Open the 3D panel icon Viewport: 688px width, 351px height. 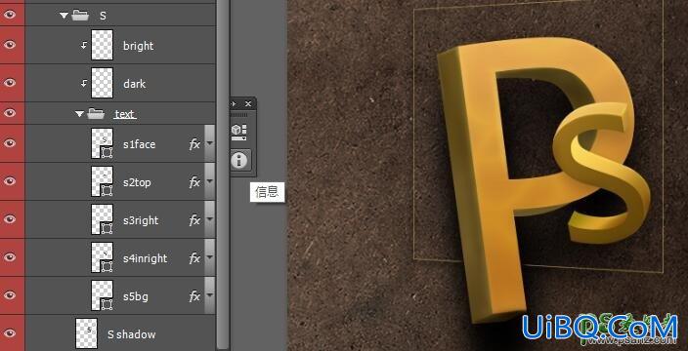[x=238, y=133]
